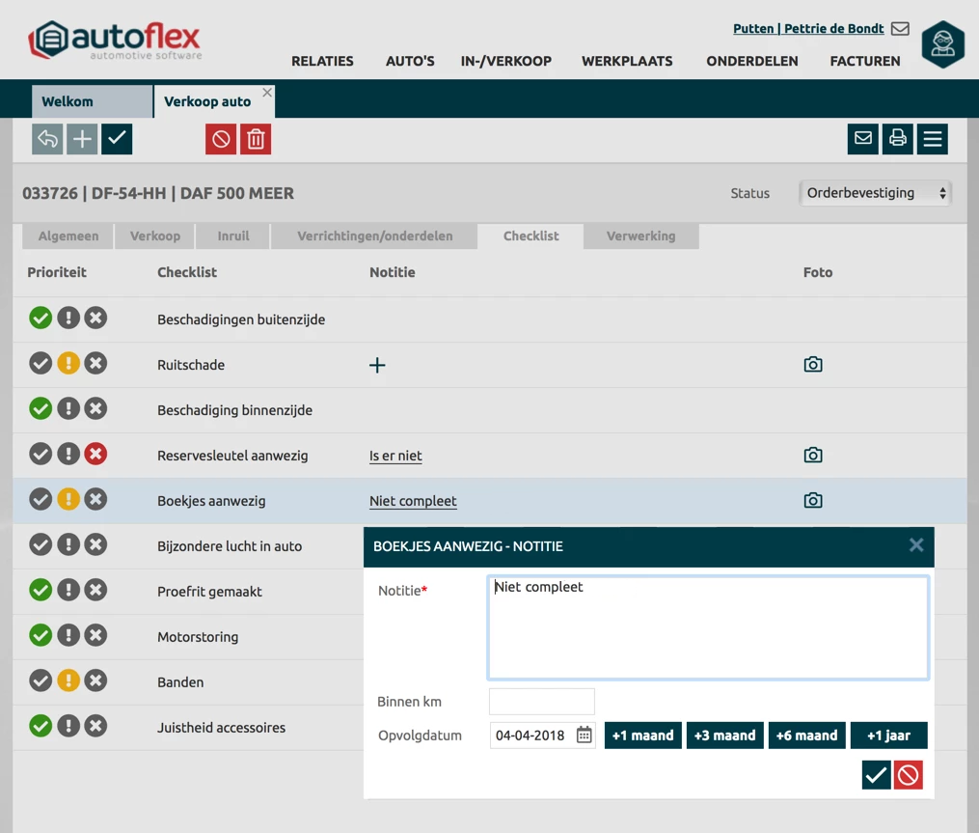Click the user avatar profile icon
The height and width of the screenshot is (833, 979).
[x=942, y=44]
